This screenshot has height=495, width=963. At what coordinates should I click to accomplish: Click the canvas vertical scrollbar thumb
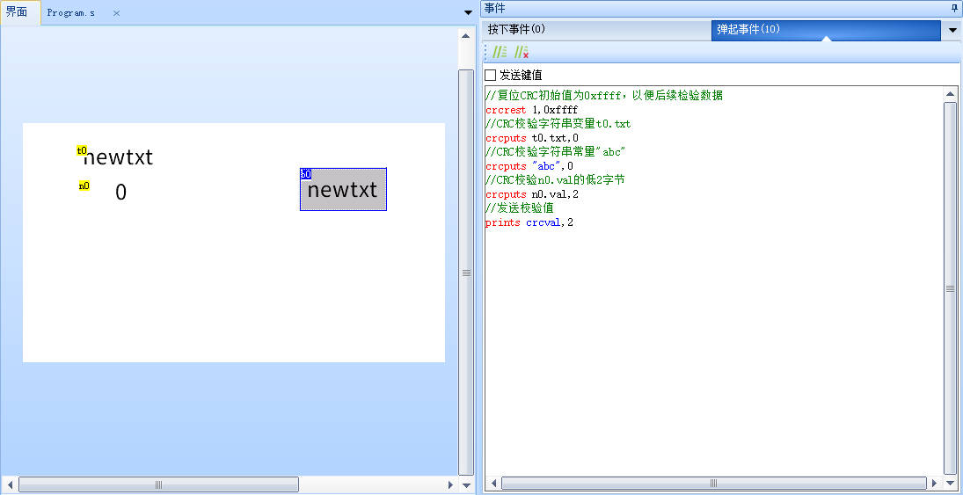pyautogui.click(x=466, y=273)
